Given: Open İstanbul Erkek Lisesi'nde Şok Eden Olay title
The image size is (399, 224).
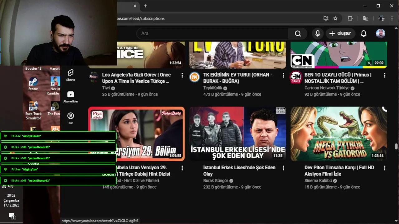Looking at the screenshot, I should click(x=239, y=171).
